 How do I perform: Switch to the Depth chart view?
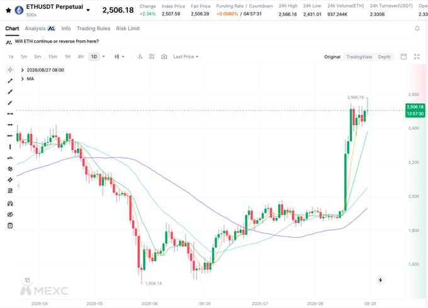tap(384, 57)
